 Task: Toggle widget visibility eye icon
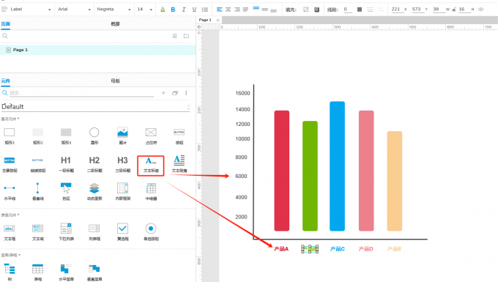[x=481, y=10]
